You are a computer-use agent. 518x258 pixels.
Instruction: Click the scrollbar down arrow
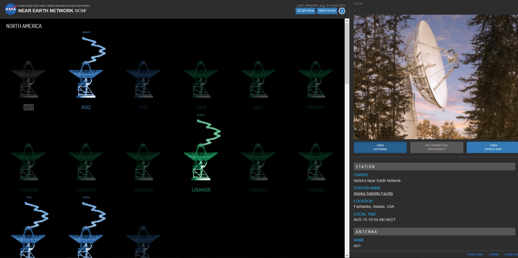(347, 256)
